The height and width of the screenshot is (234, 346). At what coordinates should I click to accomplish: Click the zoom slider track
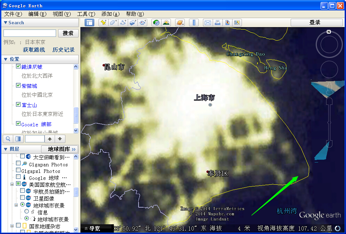click(329, 122)
